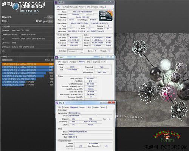Switch to About tab in the middle CPU-Z window
Viewport: 189px width, 151px height.
point(103,62)
